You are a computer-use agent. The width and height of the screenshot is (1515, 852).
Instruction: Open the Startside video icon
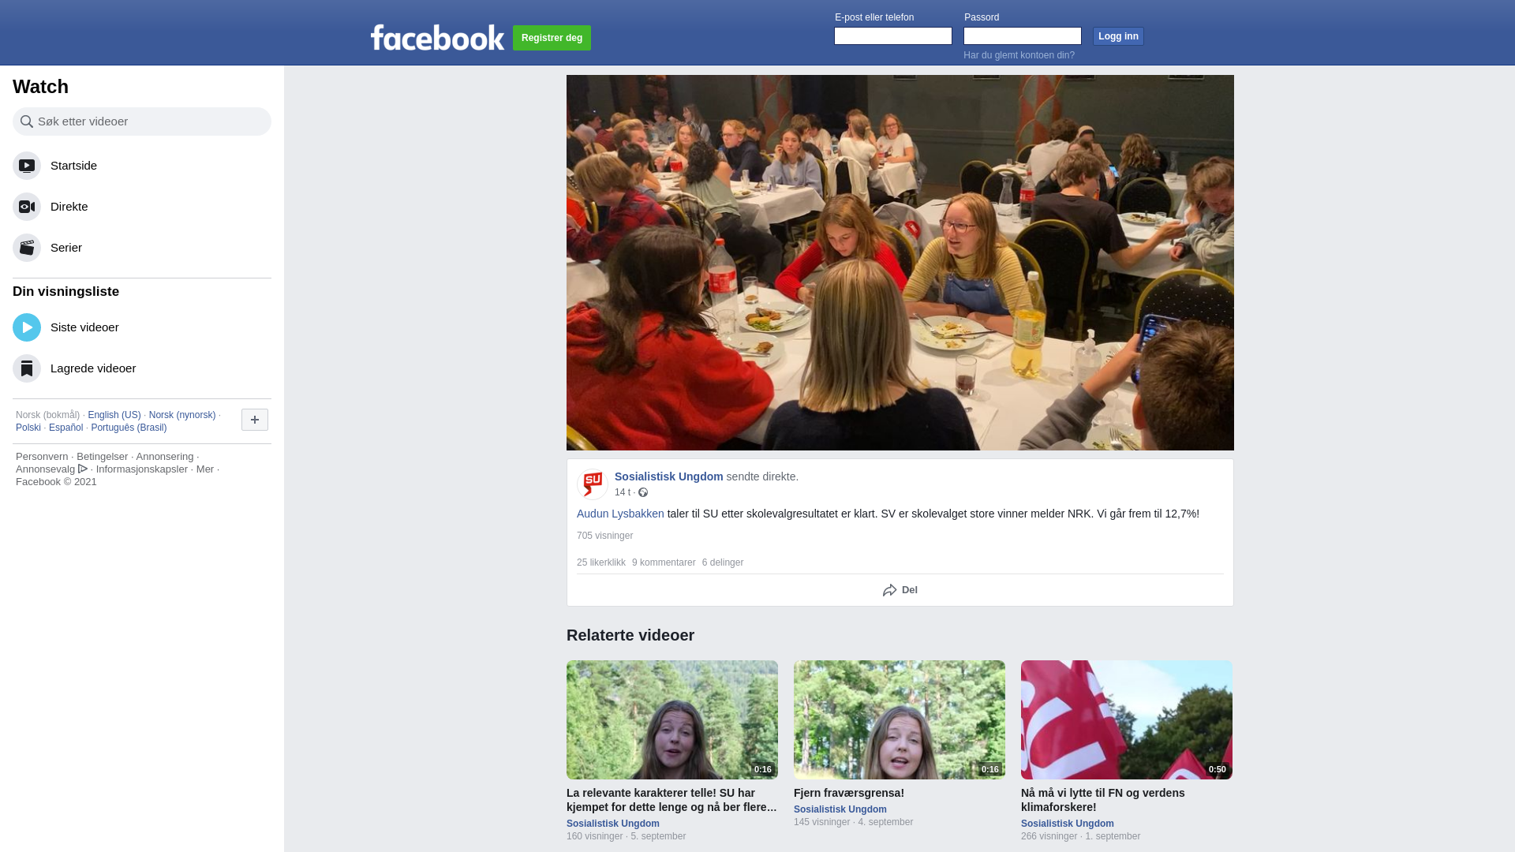click(x=27, y=166)
